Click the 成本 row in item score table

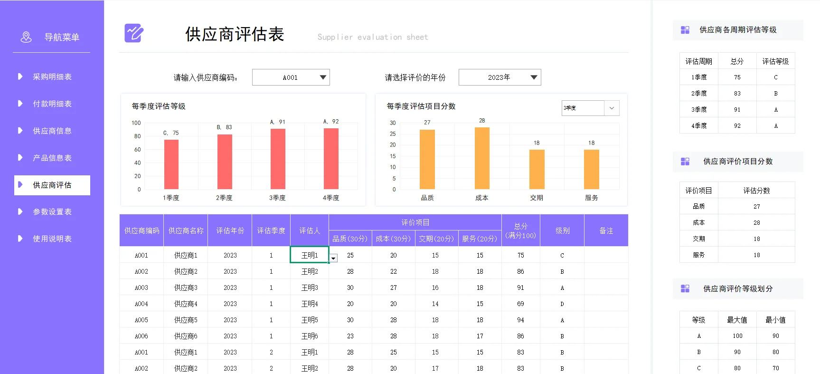pyautogui.click(x=737, y=222)
